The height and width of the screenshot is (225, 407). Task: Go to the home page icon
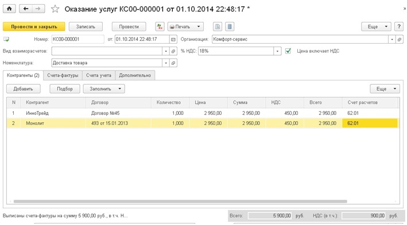9,9
